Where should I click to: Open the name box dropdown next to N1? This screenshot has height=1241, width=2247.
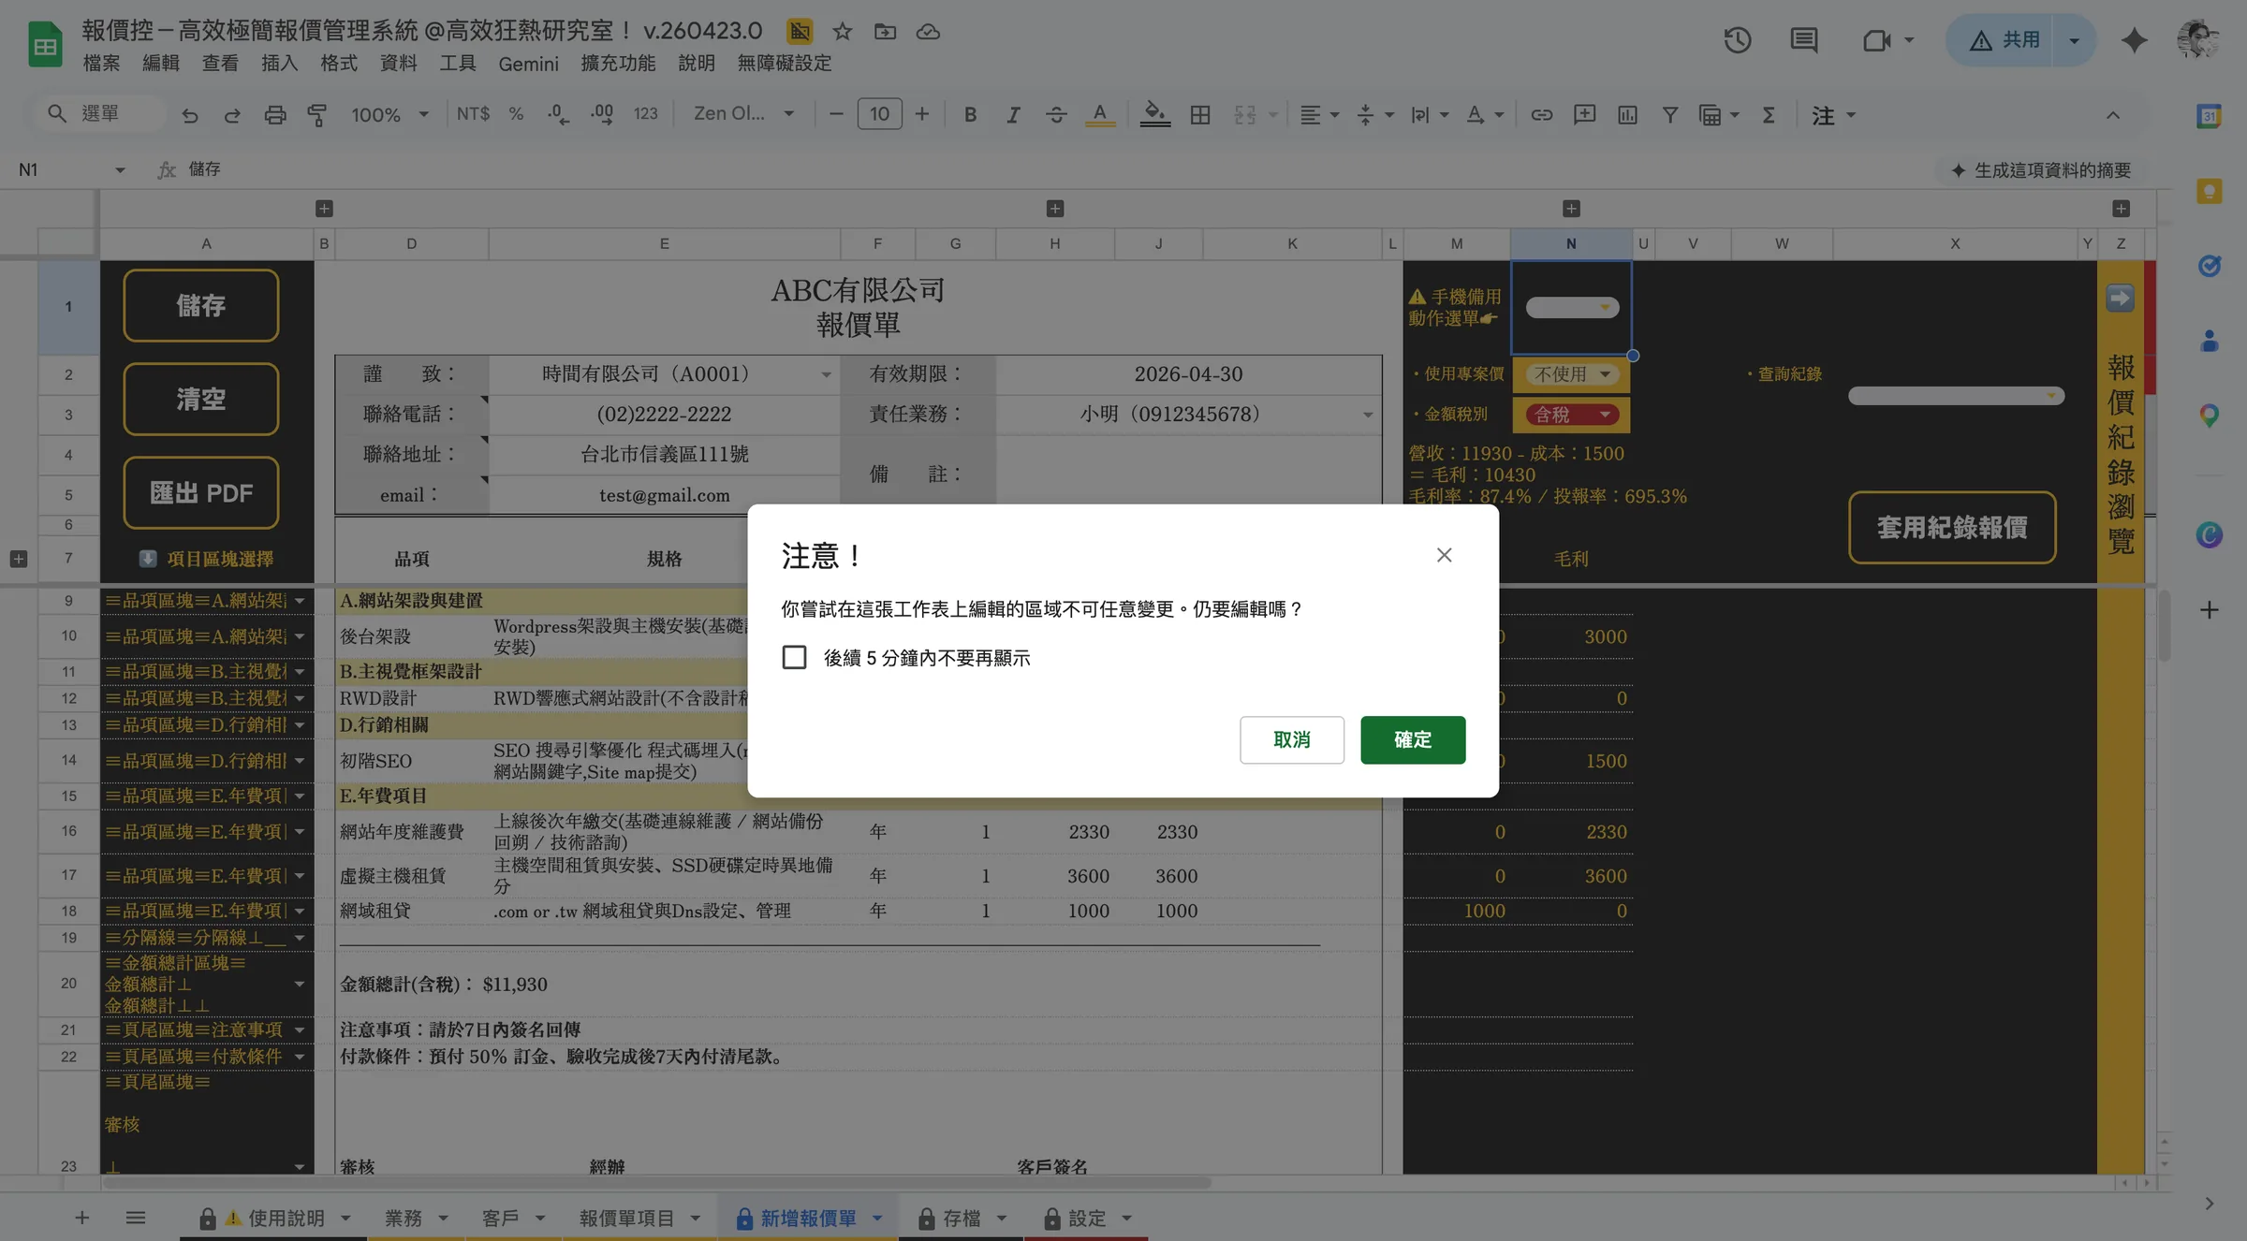[x=120, y=169]
